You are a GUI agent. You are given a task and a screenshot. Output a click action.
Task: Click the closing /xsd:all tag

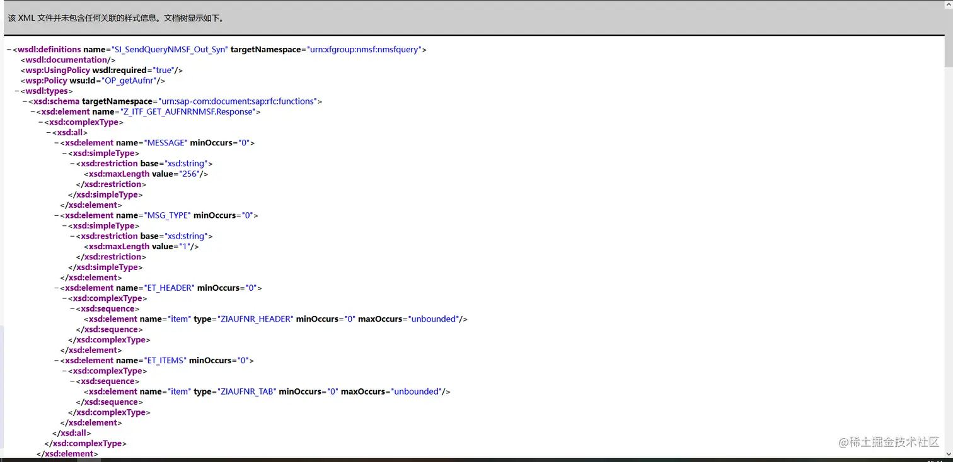point(72,433)
